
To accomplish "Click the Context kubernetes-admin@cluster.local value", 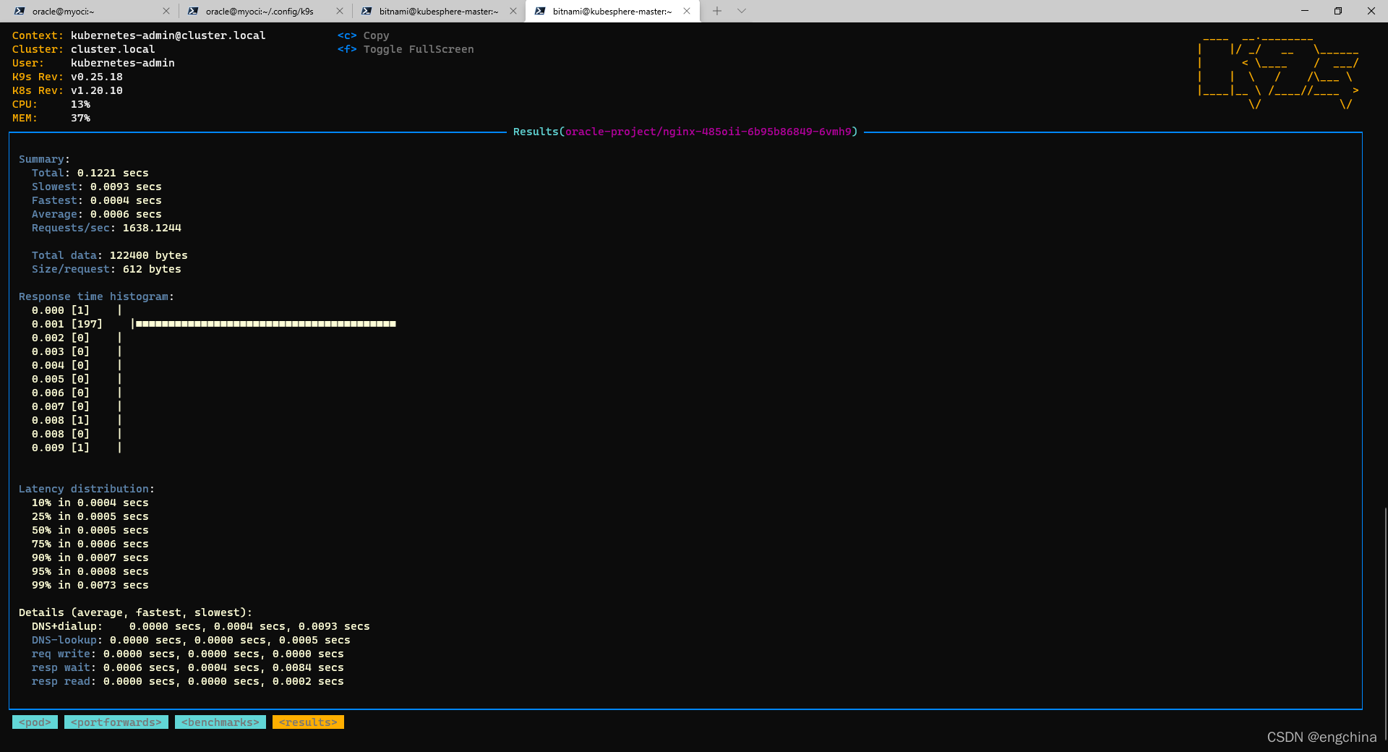I will coord(168,35).
